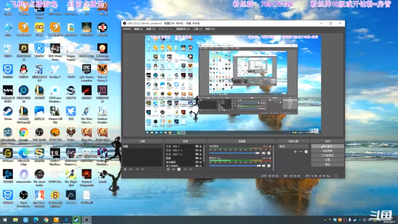Screen dimensions: 398x224
Task: Open OBS Edit menu
Action: pos(138,29)
